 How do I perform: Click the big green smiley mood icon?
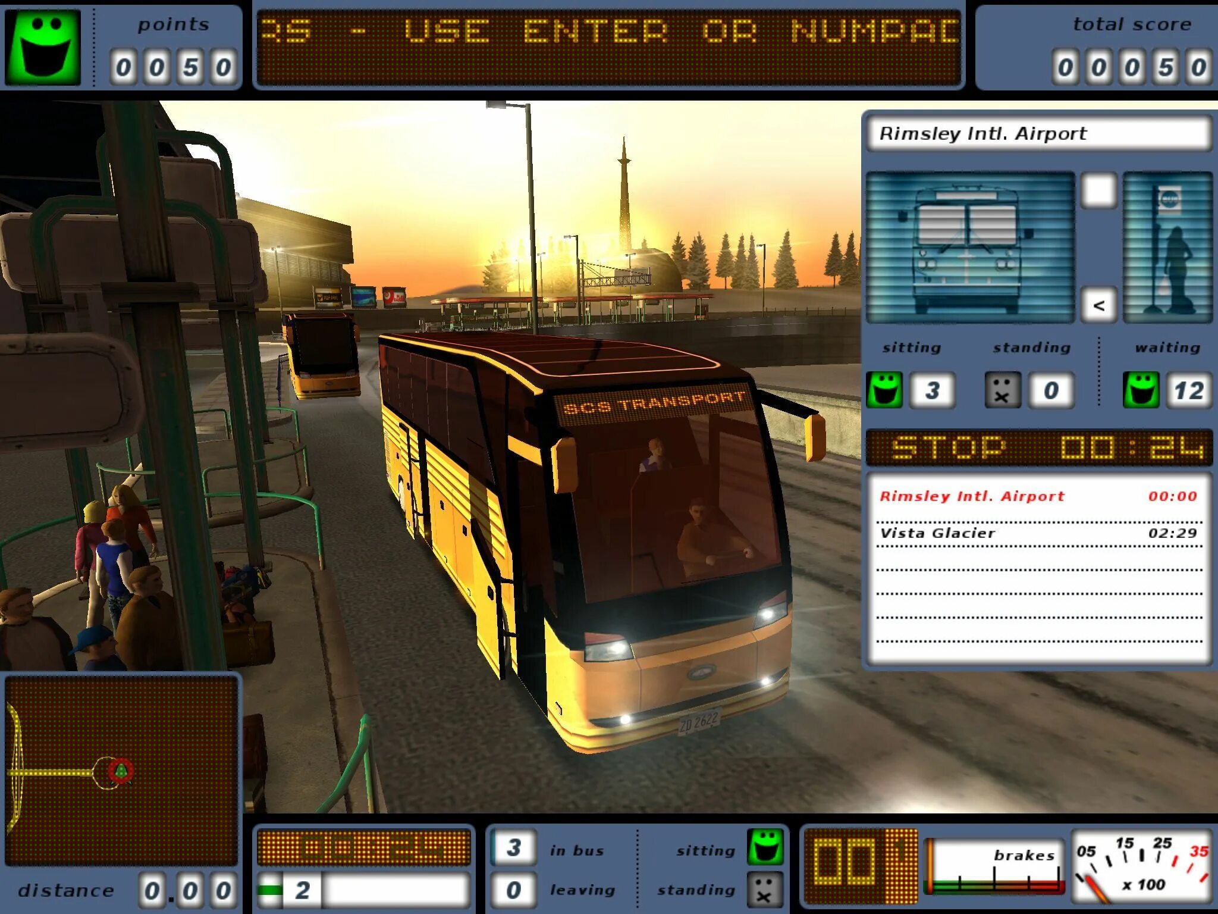point(43,46)
